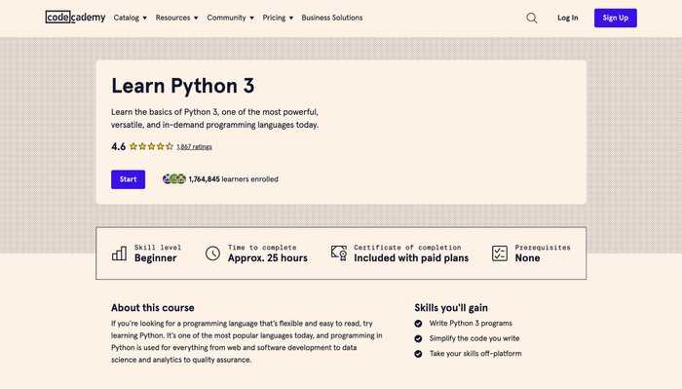Click the clock icon for time to complete

click(x=212, y=253)
